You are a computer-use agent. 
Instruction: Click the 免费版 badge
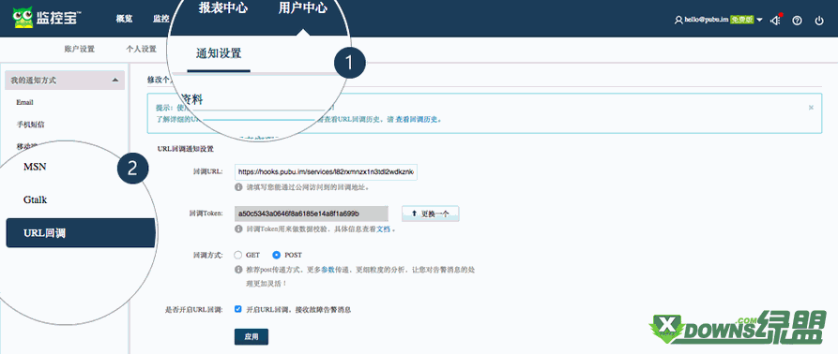(742, 20)
